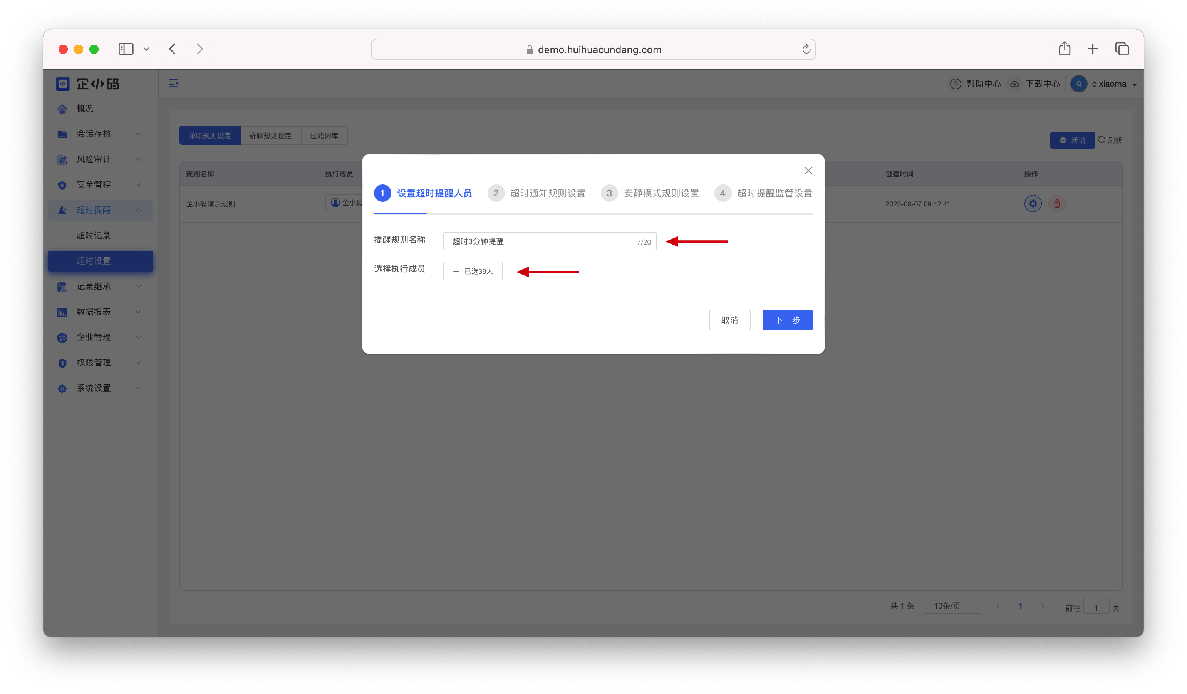This screenshot has height=694, width=1187.
Task: Reload the page via refresh icon
Action: (806, 49)
